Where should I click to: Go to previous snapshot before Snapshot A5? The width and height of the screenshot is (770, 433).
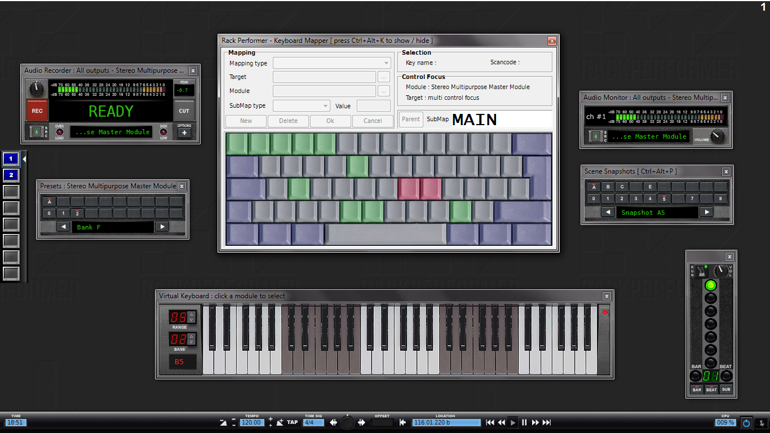tap(608, 212)
